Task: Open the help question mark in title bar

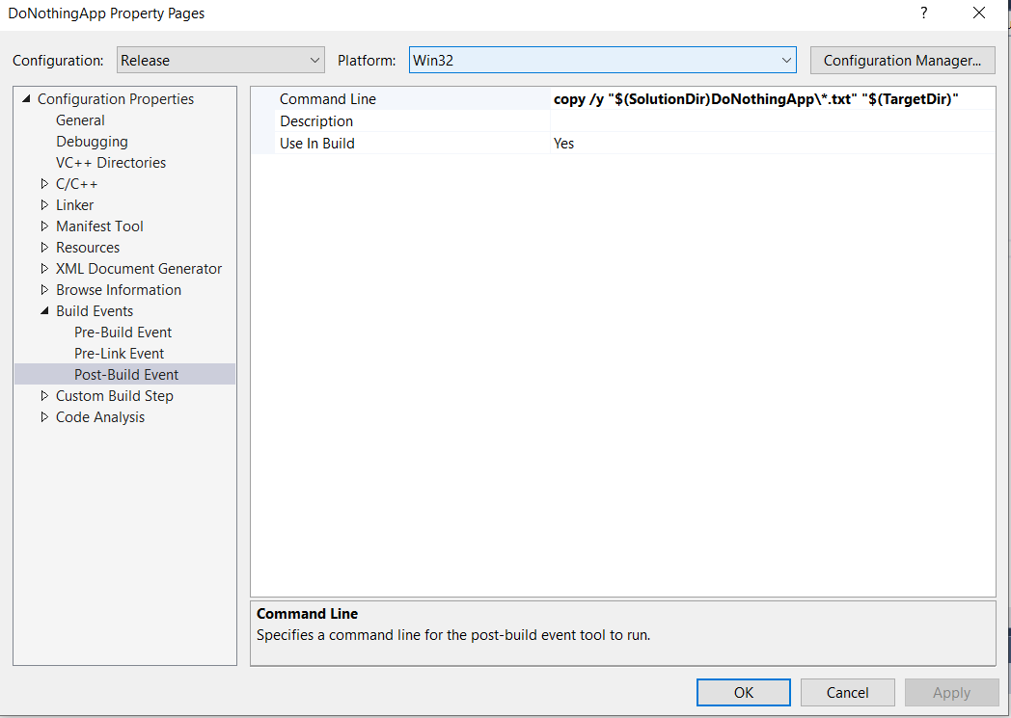Action: [x=924, y=13]
